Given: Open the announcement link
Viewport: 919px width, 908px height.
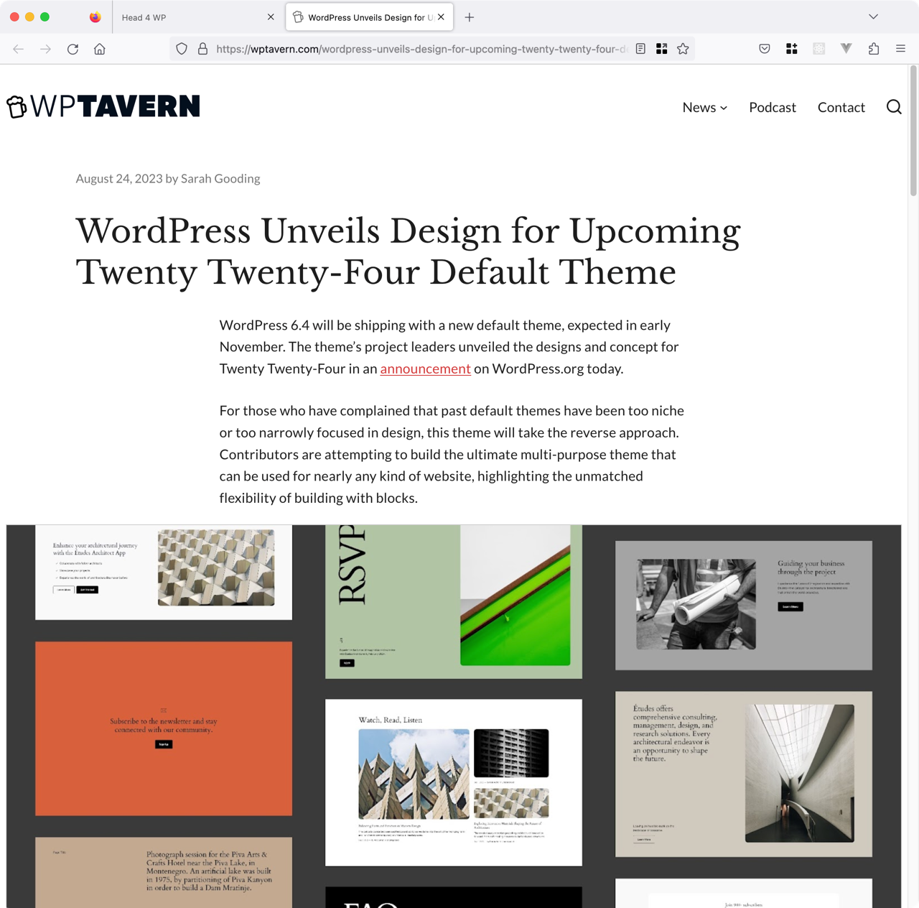Looking at the screenshot, I should [x=425, y=369].
